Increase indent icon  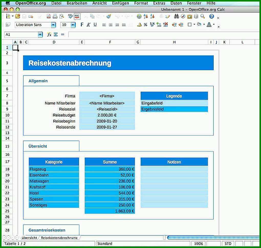tap(181, 25)
